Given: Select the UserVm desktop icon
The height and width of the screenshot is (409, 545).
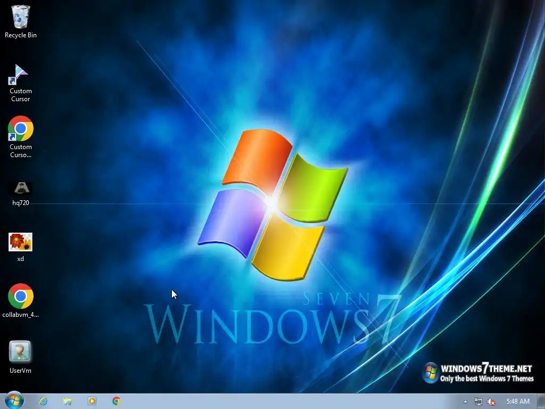Looking at the screenshot, I should 21,357.
